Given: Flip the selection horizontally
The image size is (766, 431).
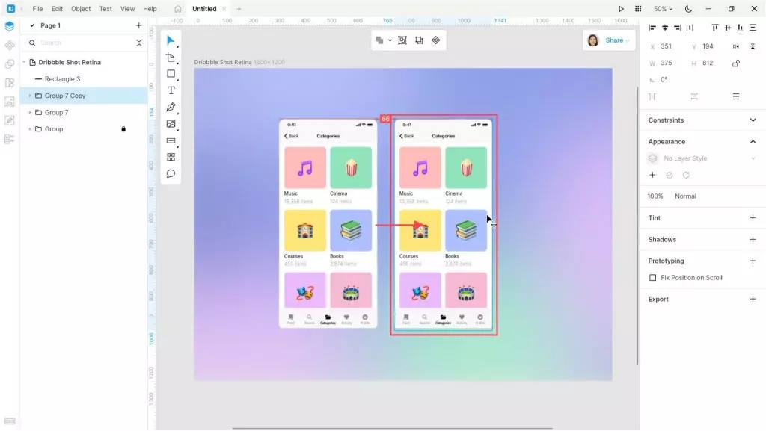Looking at the screenshot, I should pos(736,46).
